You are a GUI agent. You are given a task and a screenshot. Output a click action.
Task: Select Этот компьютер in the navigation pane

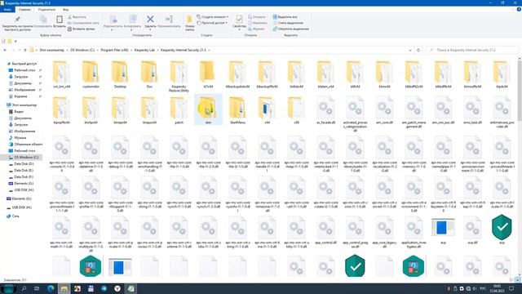pyautogui.click(x=24, y=105)
